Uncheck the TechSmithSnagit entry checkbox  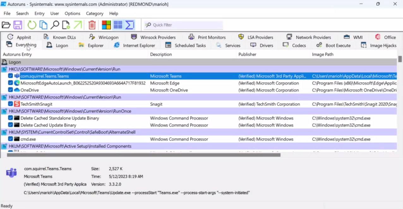click(x=10, y=104)
